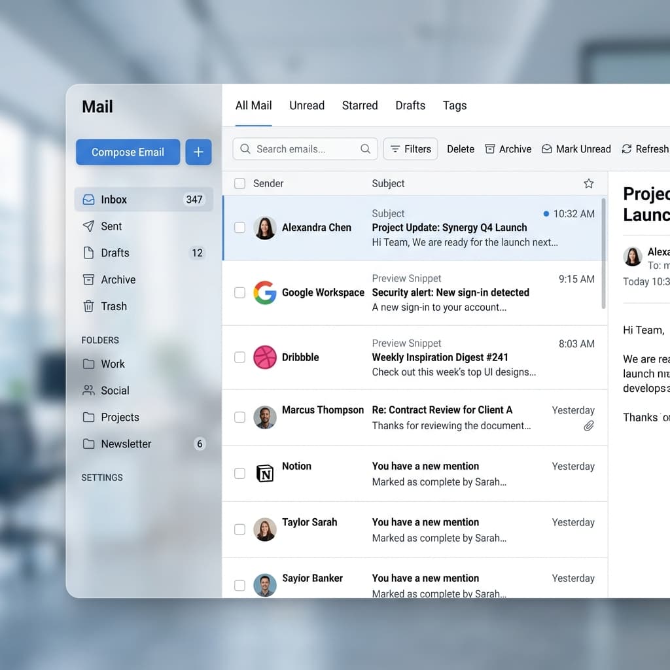Click the Inbox envelope icon
Image resolution: width=670 pixels, height=670 pixels.
88,200
